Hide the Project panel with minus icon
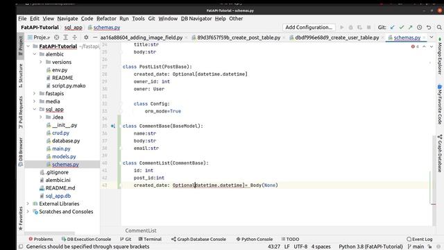The height and width of the screenshot is (250, 444). pyautogui.click(x=95, y=37)
